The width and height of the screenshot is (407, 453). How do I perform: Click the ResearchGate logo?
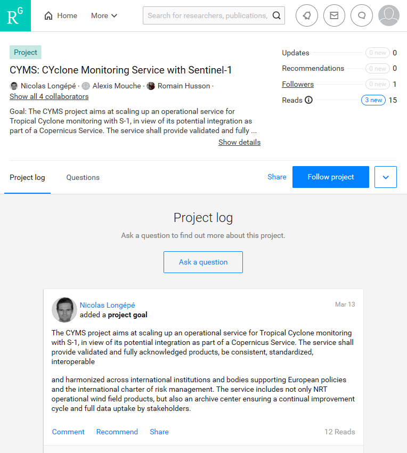pos(15,15)
